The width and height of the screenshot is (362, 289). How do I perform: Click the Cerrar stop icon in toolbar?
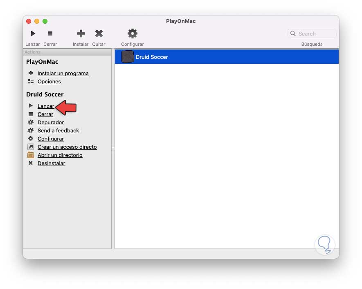click(50, 34)
